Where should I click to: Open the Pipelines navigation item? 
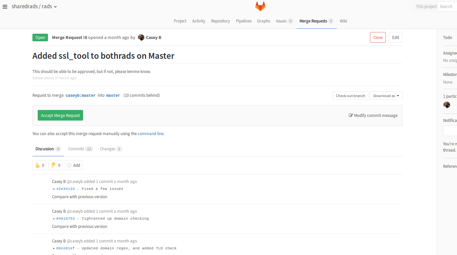(x=244, y=21)
